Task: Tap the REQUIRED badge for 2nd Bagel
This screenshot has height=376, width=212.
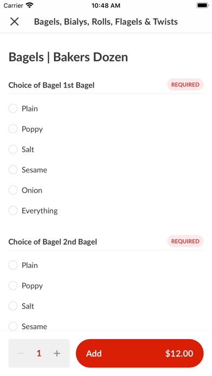Action: (x=186, y=241)
